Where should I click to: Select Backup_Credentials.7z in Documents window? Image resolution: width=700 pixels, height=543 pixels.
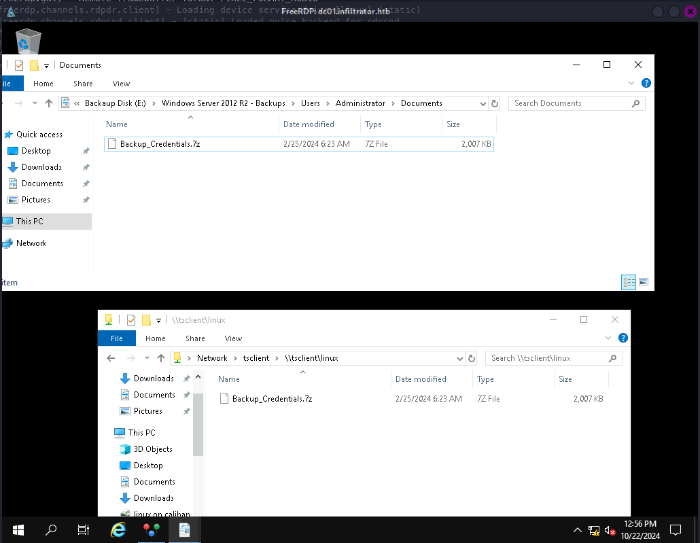(x=298, y=144)
